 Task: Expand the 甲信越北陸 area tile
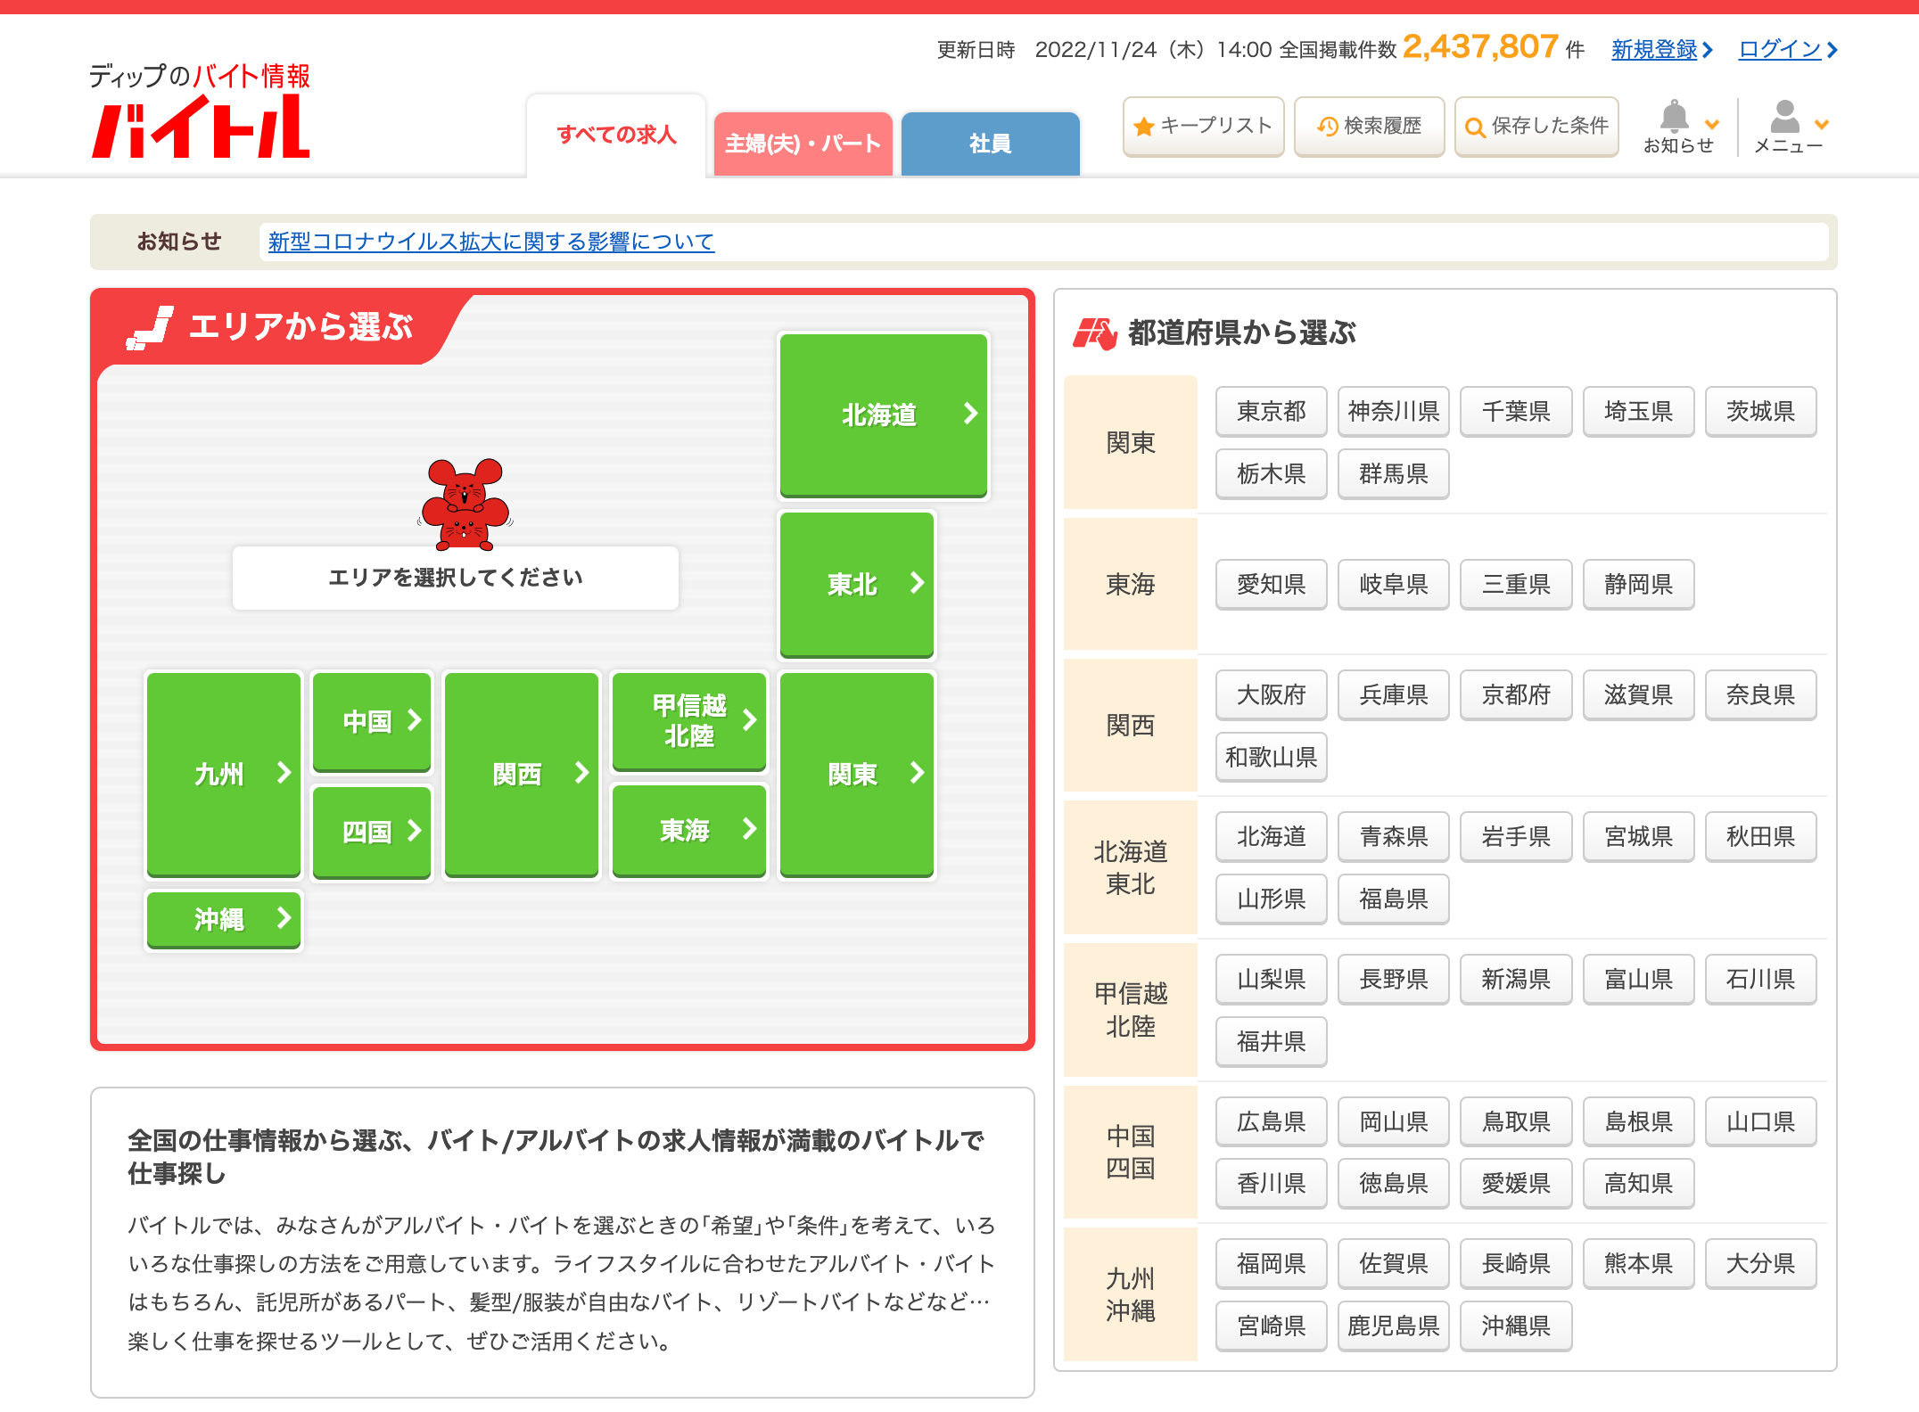click(688, 720)
